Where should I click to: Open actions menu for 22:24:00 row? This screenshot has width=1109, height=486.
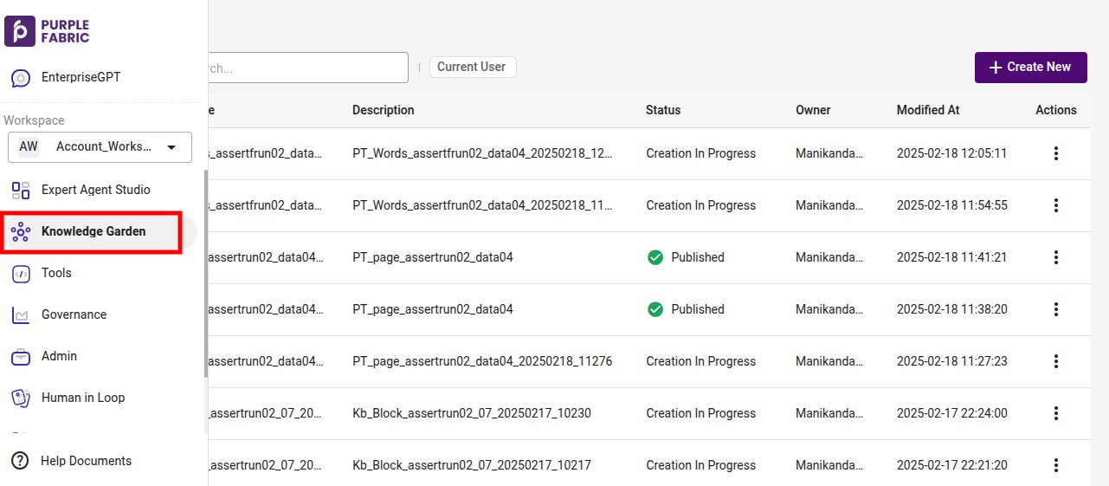[x=1056, y=413]
